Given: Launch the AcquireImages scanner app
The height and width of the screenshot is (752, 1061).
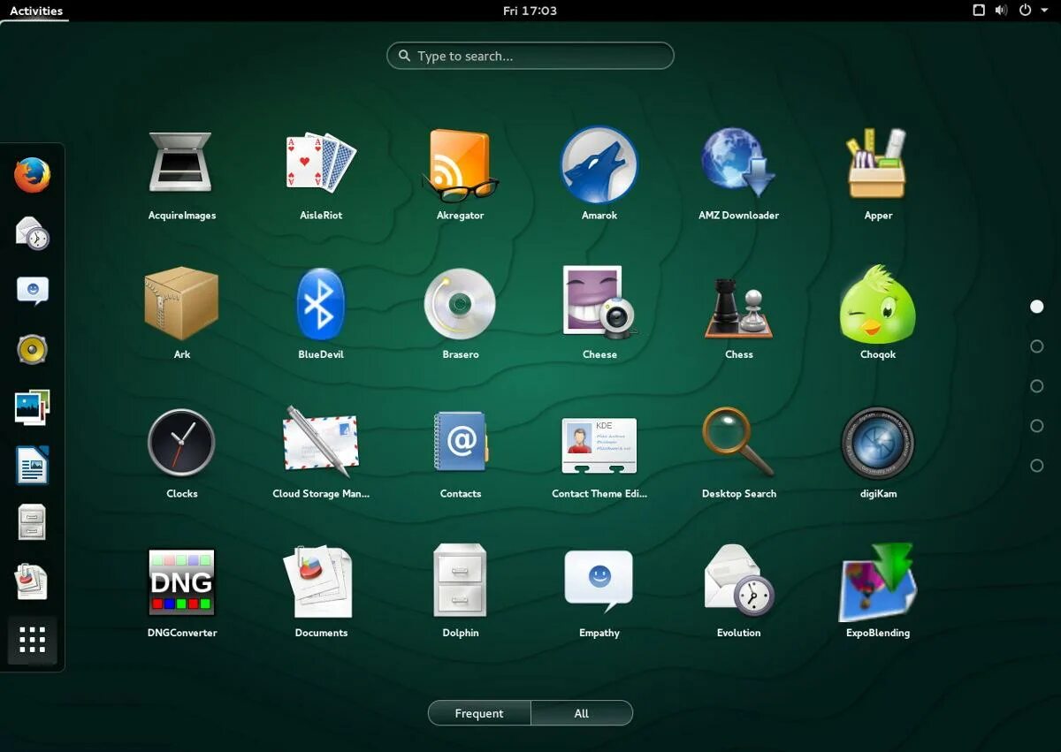Looking at the screenshot, I should click(x=181, y=163).
